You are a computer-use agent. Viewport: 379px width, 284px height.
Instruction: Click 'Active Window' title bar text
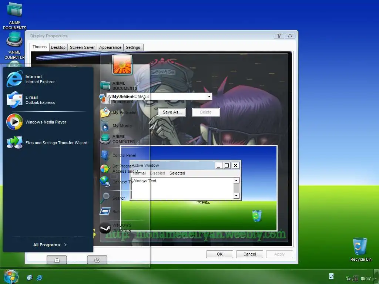[145, 165]
